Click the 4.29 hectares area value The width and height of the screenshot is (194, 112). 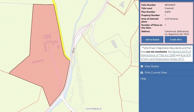coord(172,19)
